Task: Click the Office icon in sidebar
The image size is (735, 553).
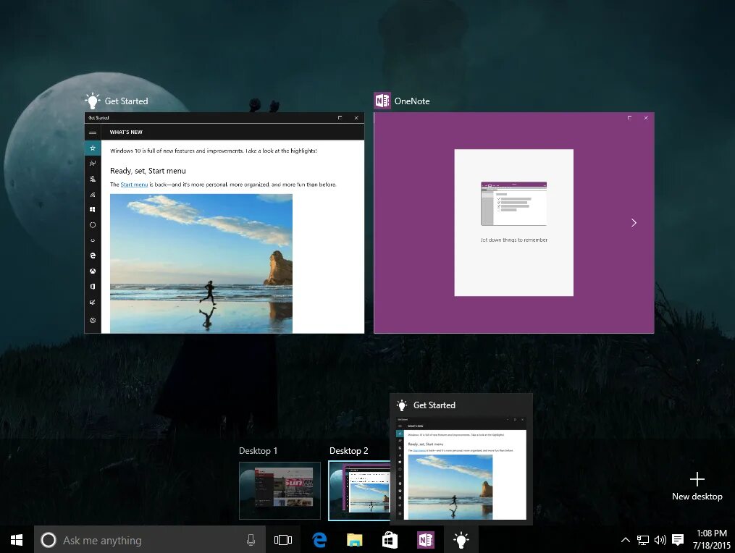Action: click(93, 287)
